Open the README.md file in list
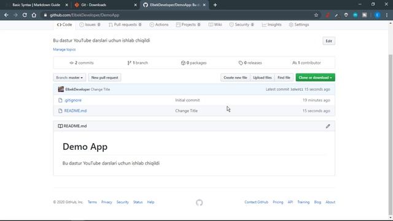Image resolution: width=393 pixels, height=221 pixels. click(x=75, y=110)
